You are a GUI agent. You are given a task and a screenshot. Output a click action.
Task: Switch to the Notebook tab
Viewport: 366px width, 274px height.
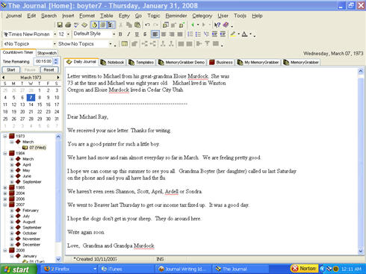(113, 62)
